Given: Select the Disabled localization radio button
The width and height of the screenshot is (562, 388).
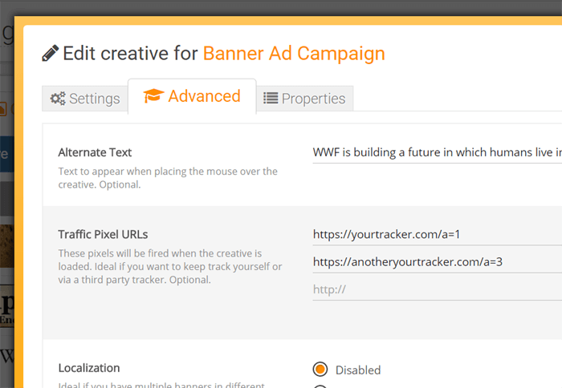Looking at the screenshot, I should click(x=320, y=369).
